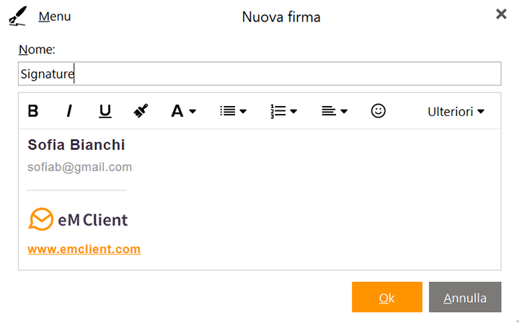Follow the www.emclient.com link

pos(84,249)
